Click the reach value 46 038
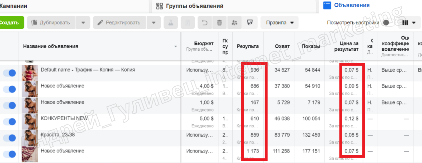 pos(282,118)
